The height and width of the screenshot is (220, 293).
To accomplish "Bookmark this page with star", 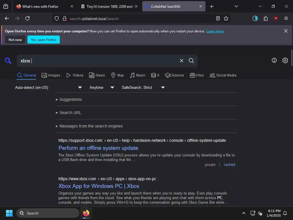I will (x=226, y=18).
